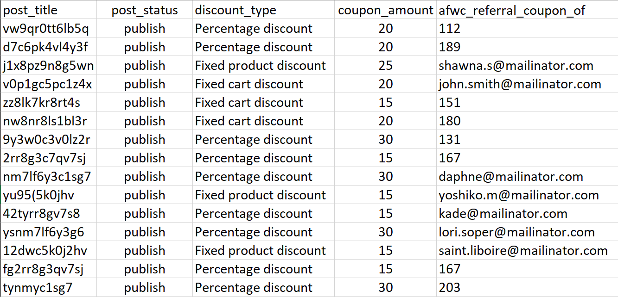Click the kade@mailinator.com cell
The image size is (618, 297).
click(527, 214)
